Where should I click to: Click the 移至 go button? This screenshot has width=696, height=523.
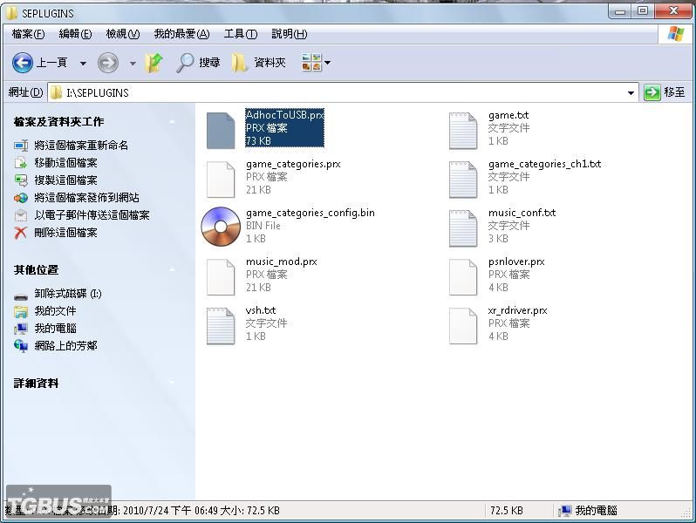(665, 92)
